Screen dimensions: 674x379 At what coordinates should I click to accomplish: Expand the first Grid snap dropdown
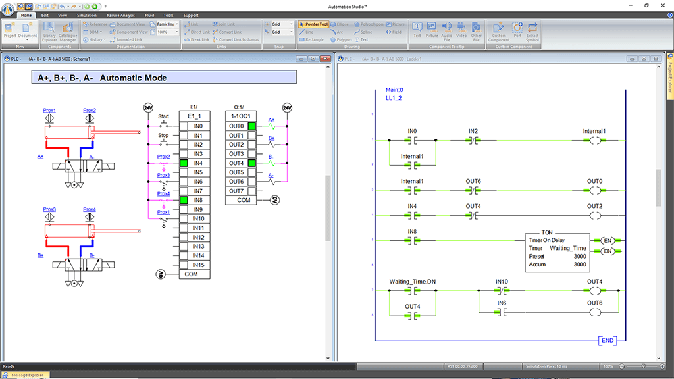coord(292,24)
